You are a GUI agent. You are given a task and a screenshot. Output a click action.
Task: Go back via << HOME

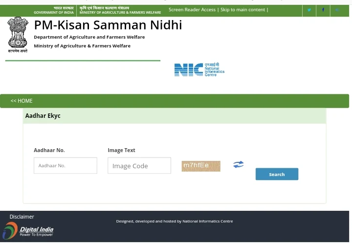point(22,101)
